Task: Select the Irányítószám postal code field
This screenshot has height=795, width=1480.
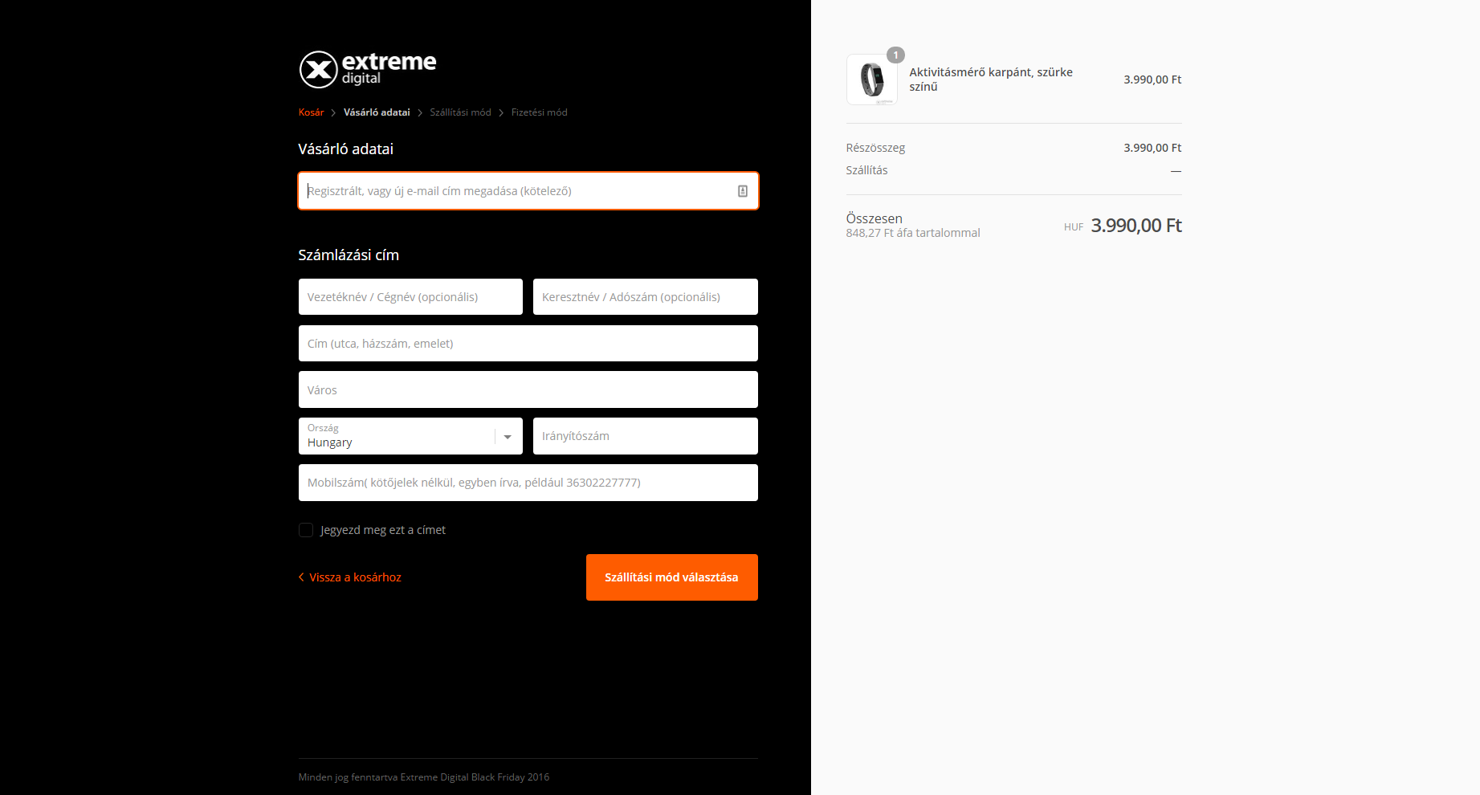Action: (645, 436)
